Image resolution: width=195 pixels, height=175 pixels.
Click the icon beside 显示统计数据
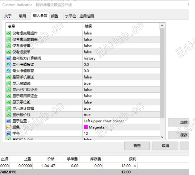click(x=9, y=108)
